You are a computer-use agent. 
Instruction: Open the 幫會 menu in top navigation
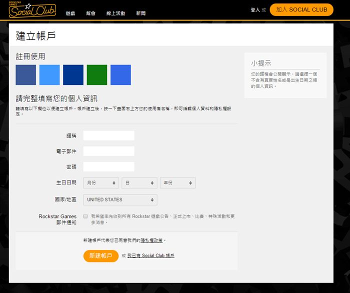(x=90, y=13)
